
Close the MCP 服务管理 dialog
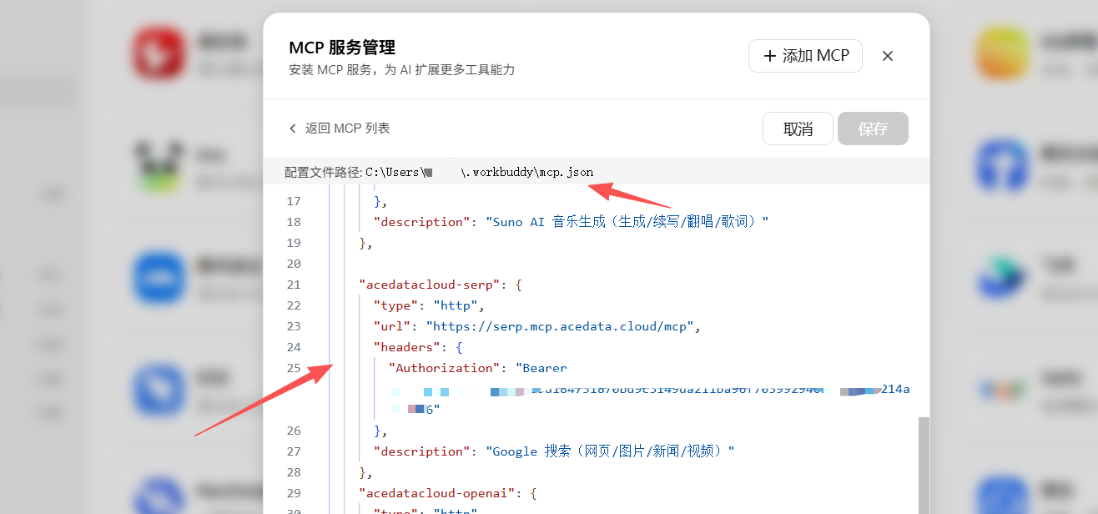888,56
